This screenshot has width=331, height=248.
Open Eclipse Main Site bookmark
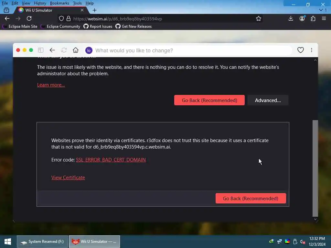pos(20,26)
